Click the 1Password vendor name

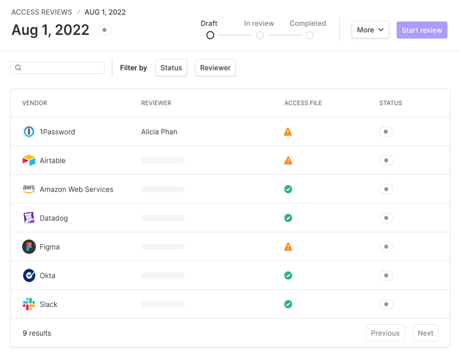pyautogui.click(x=58, y=132)
